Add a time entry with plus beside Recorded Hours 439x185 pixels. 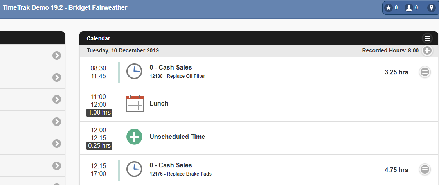(x=427, y=51)
